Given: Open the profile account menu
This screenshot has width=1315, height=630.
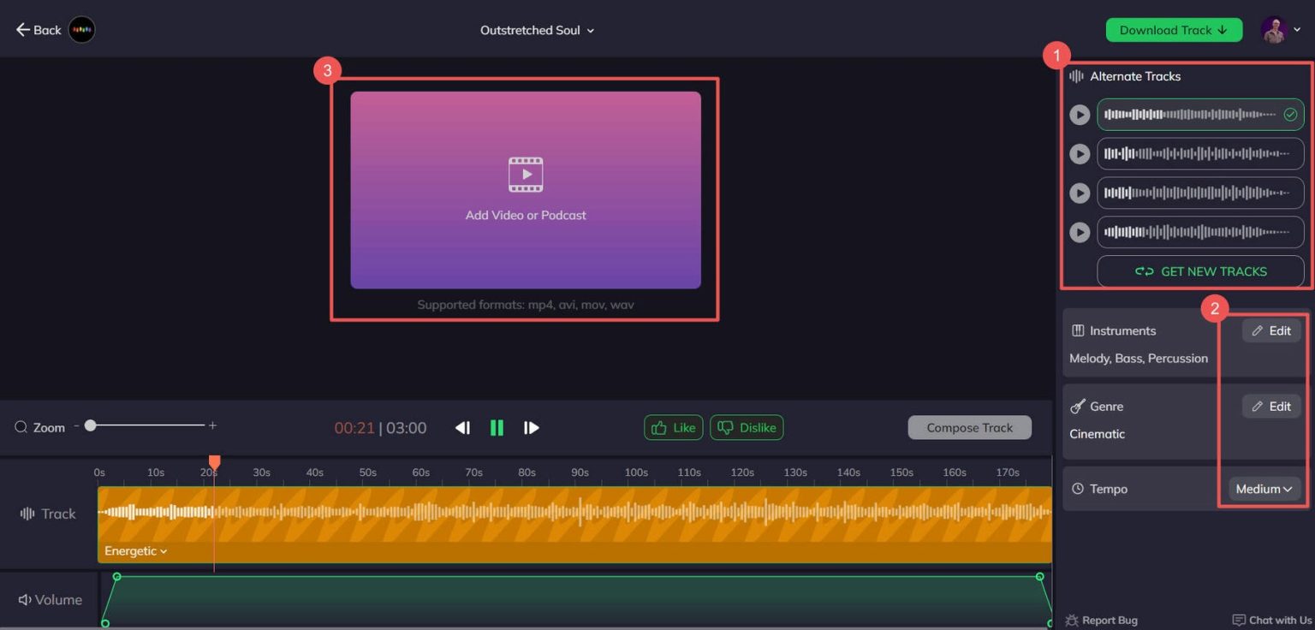Looking at the screenshot, I should coord(1276,30).
